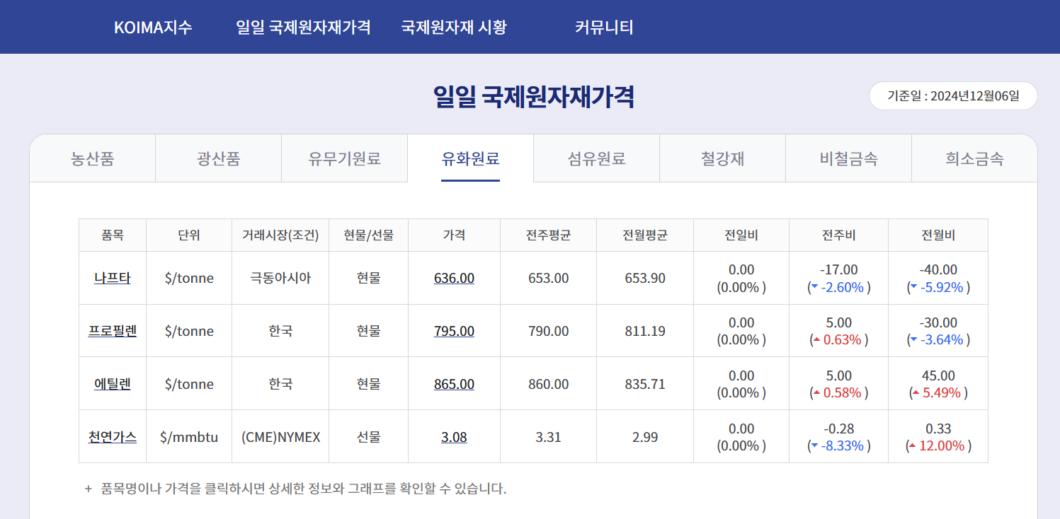Click the 653.90 monthly average value

pos(645,278)
